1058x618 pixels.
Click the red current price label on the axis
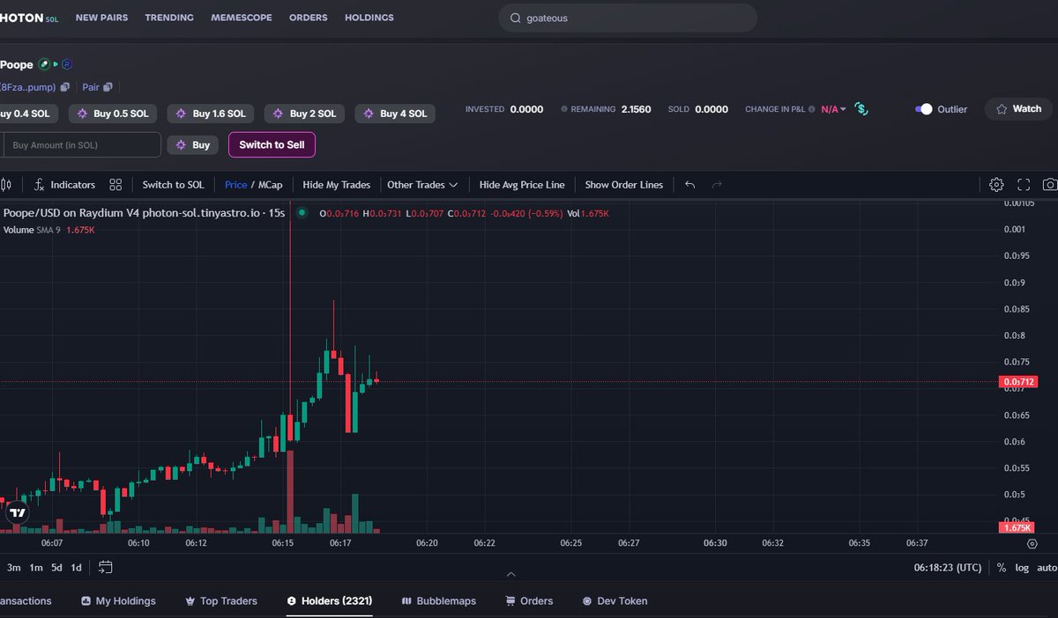pyautogui.click(x=1017, y=381)
